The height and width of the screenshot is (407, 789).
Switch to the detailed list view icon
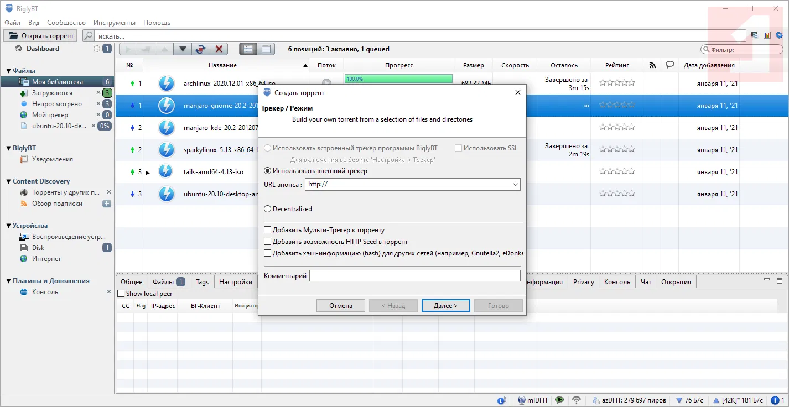coord(248,49)
